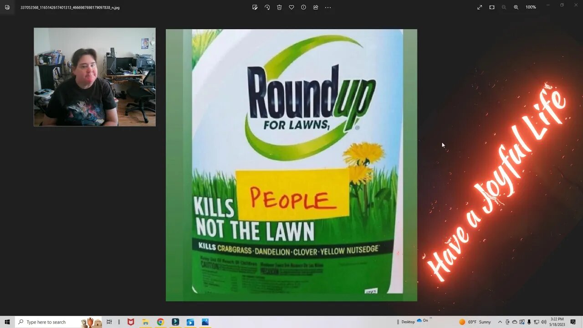
Task: Open McAfee from the taskbar
Action: pyautogui.click(x=131, y=322)
